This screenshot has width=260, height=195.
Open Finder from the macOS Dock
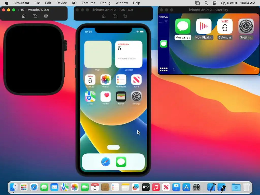[x=14, y=187]
